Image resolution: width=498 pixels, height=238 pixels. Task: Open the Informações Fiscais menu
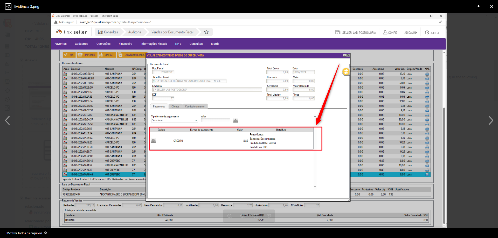tap(154, 44)
